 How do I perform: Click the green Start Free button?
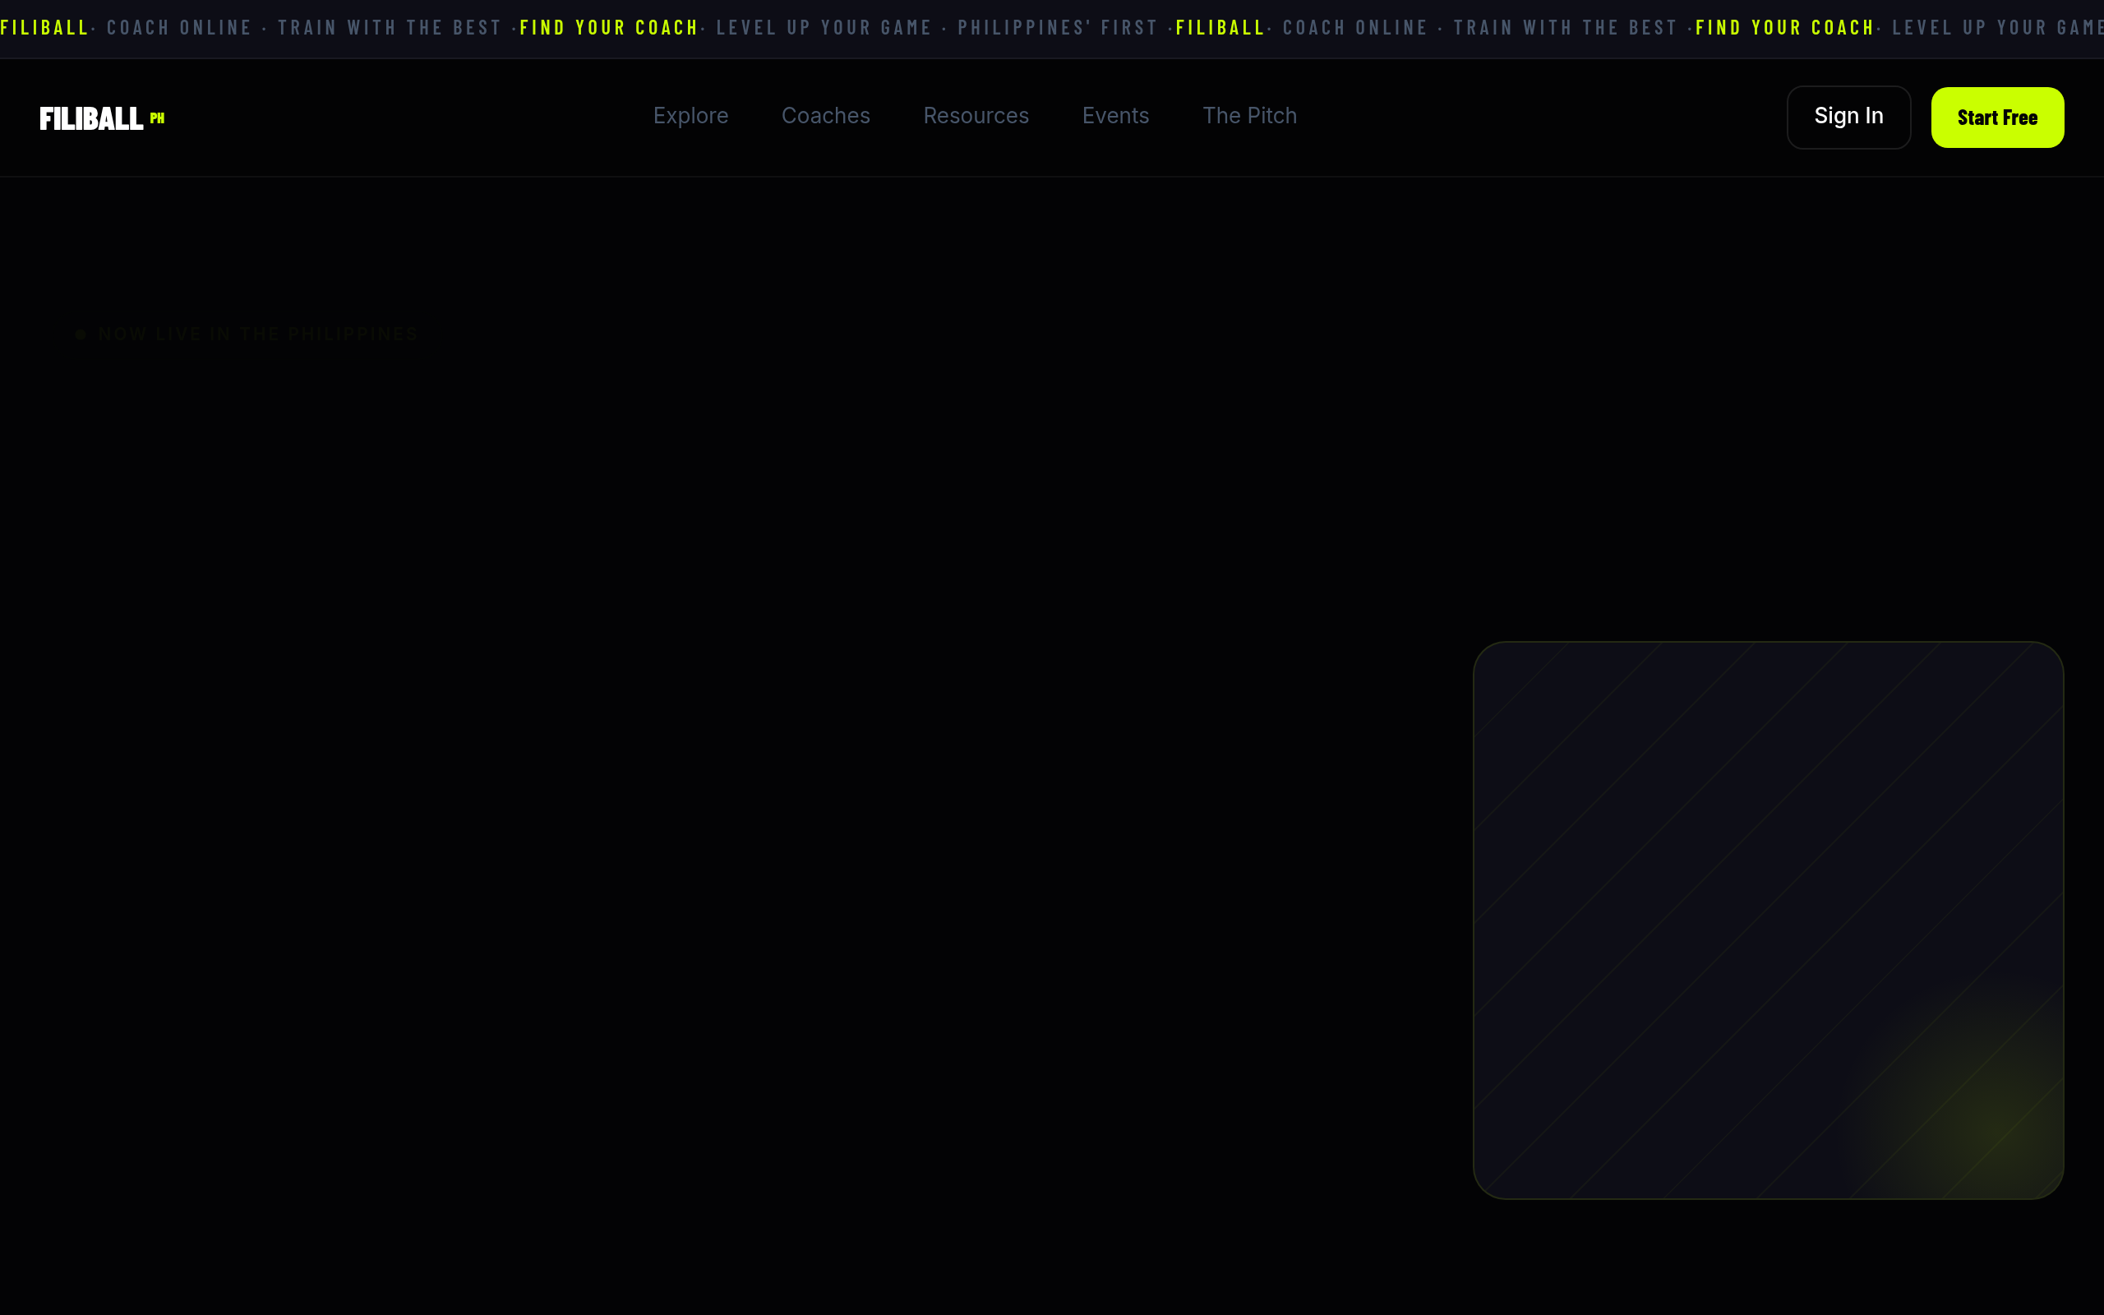click(x=1996, y=118)
